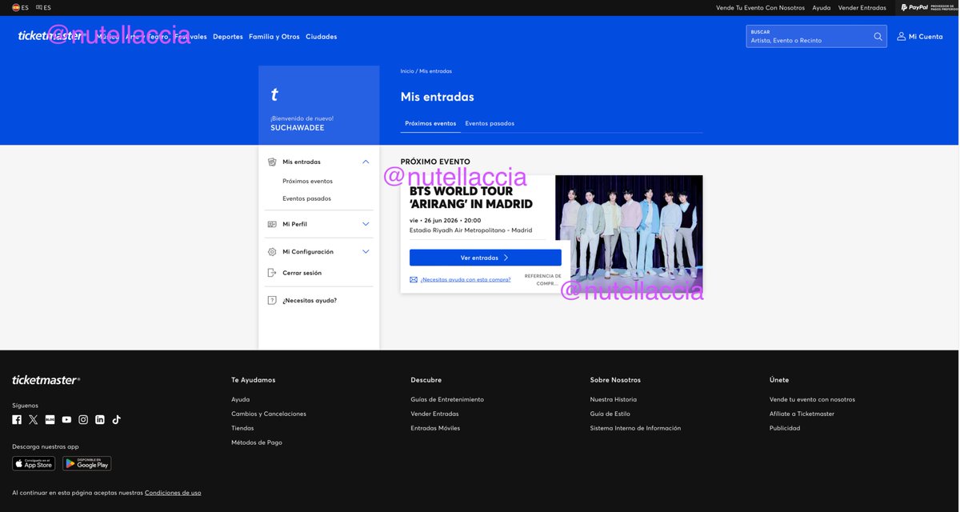Click the BTS event photo thumbnail
The height and width of the screenshot is (512, 960).
629,234
